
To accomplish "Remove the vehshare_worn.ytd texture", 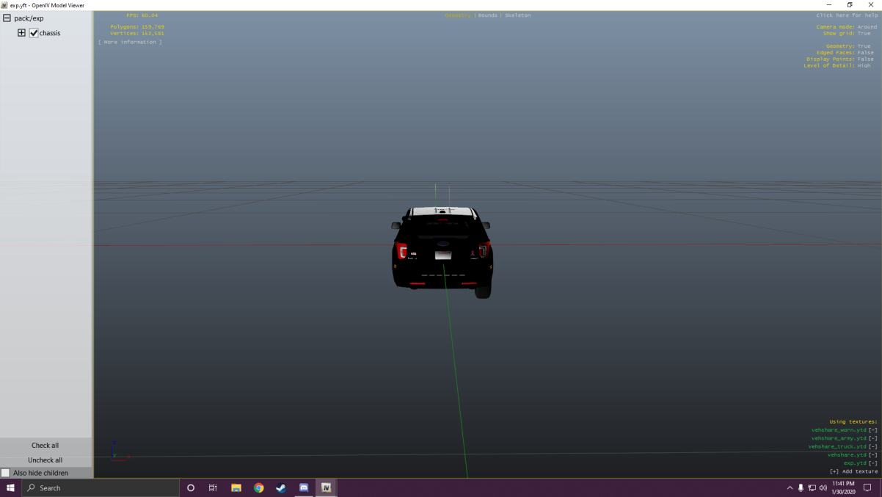I will (872, 430).
